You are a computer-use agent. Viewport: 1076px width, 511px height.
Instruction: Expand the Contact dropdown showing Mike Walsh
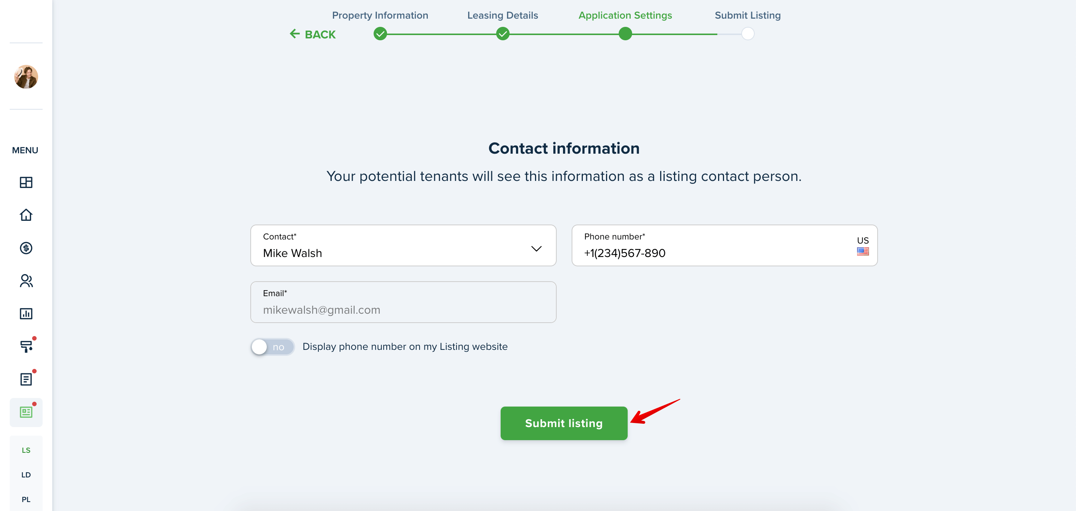403,245
